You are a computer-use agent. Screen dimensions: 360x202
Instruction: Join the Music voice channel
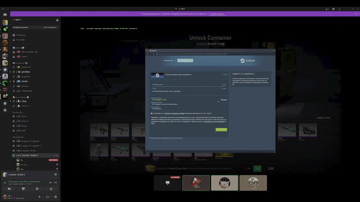[35, 126]
